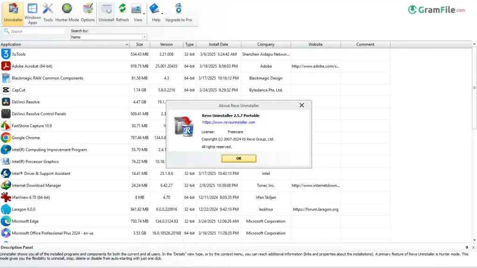Expand the Help dropdown arrow
477x268 pixels.
click(162, 13)
